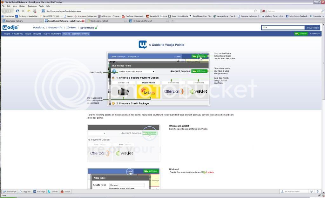
Task: Open Videos from the bottom bar
Action: [65, 192]
